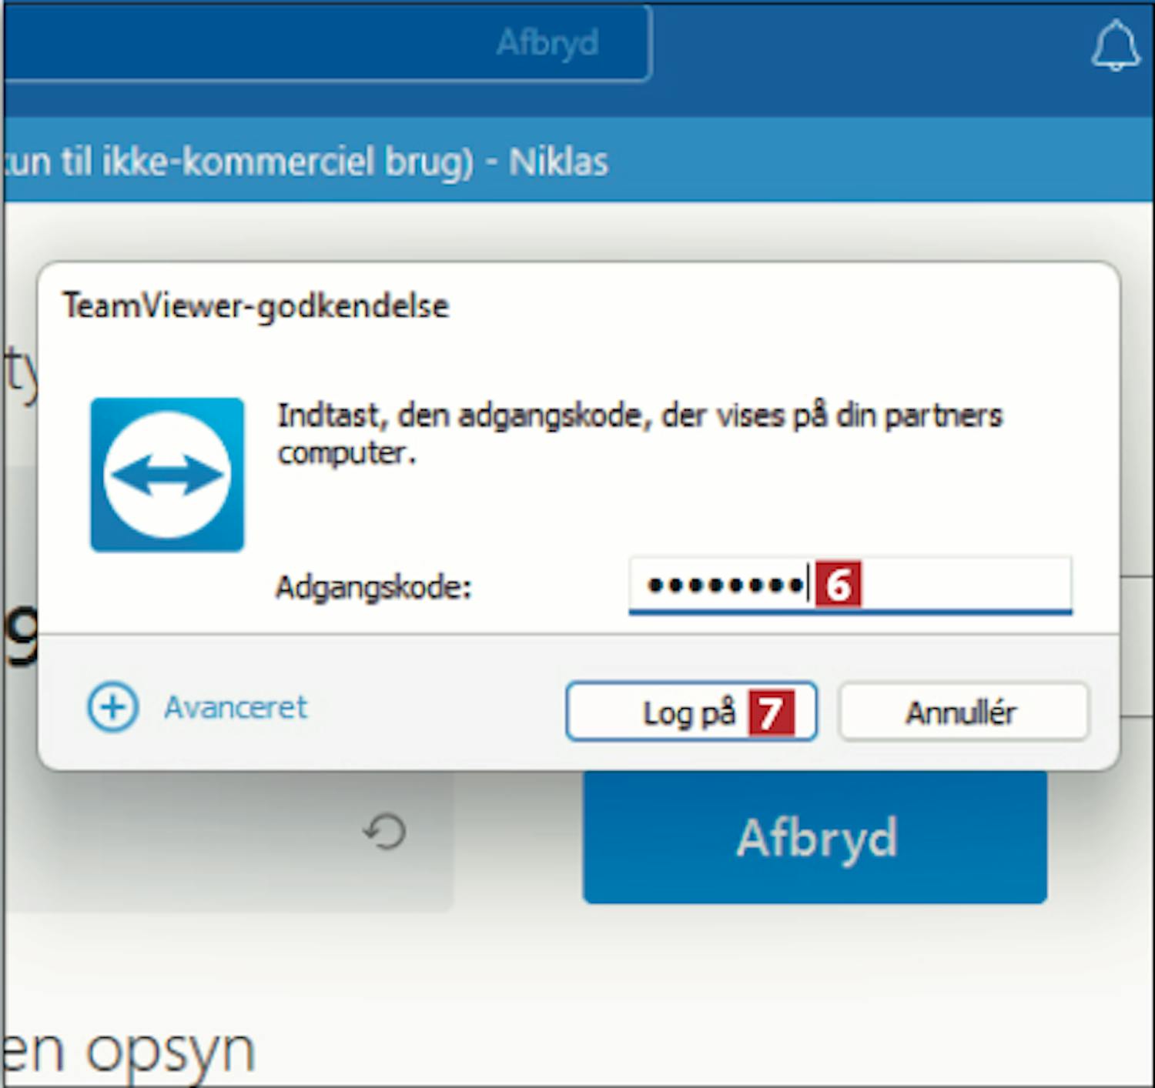Open the Avanceret advanced options link
This screenshot has width=1155, height=1088.
[236, 707]
